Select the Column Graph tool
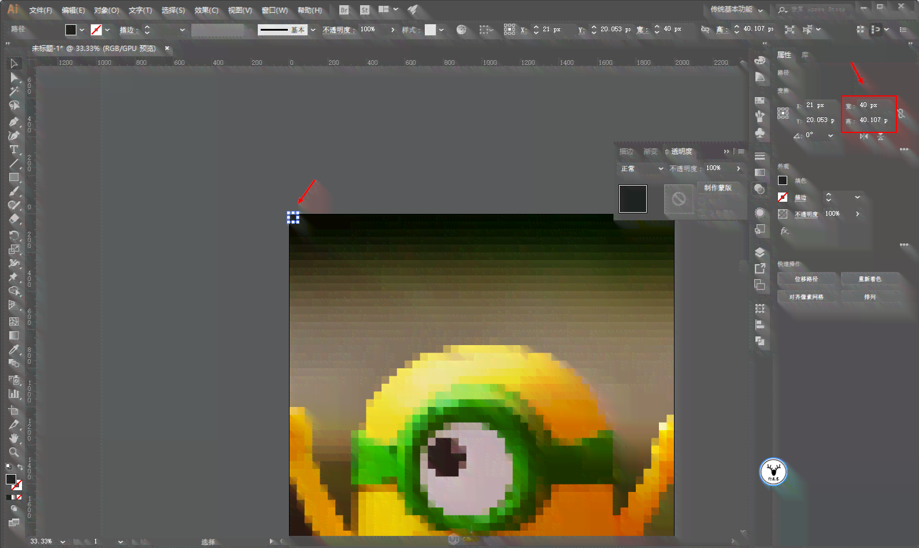This screenshot has width=919, height=548. pos(14,394)
